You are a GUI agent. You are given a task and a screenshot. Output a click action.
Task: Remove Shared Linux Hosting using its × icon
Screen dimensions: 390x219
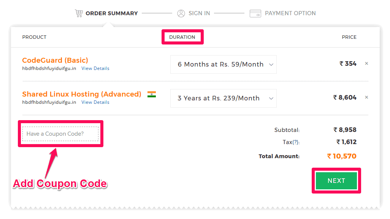point(366,97)
